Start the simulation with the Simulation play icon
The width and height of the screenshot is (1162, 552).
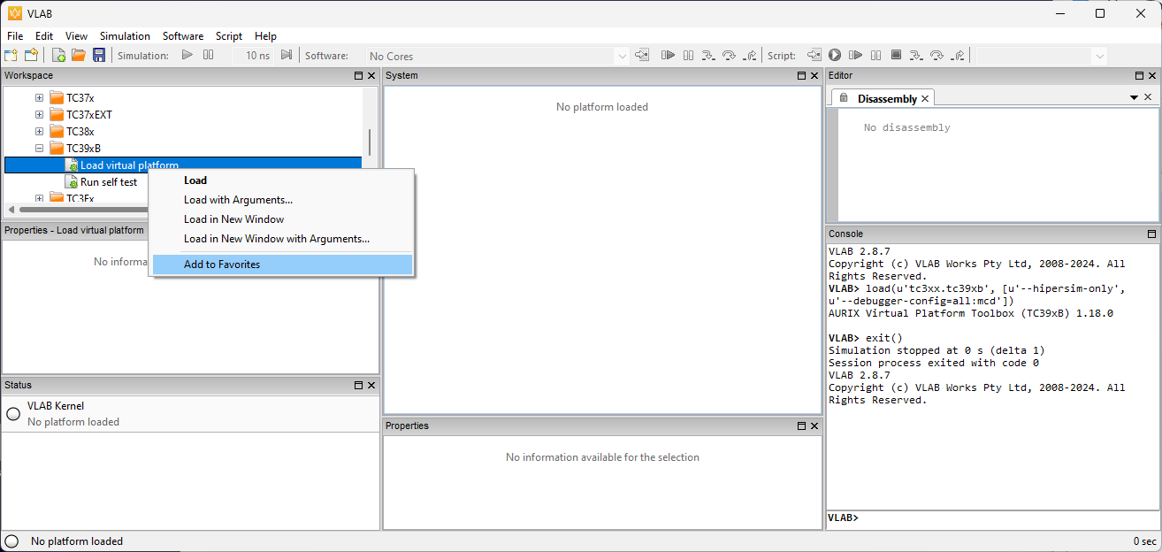187,55
